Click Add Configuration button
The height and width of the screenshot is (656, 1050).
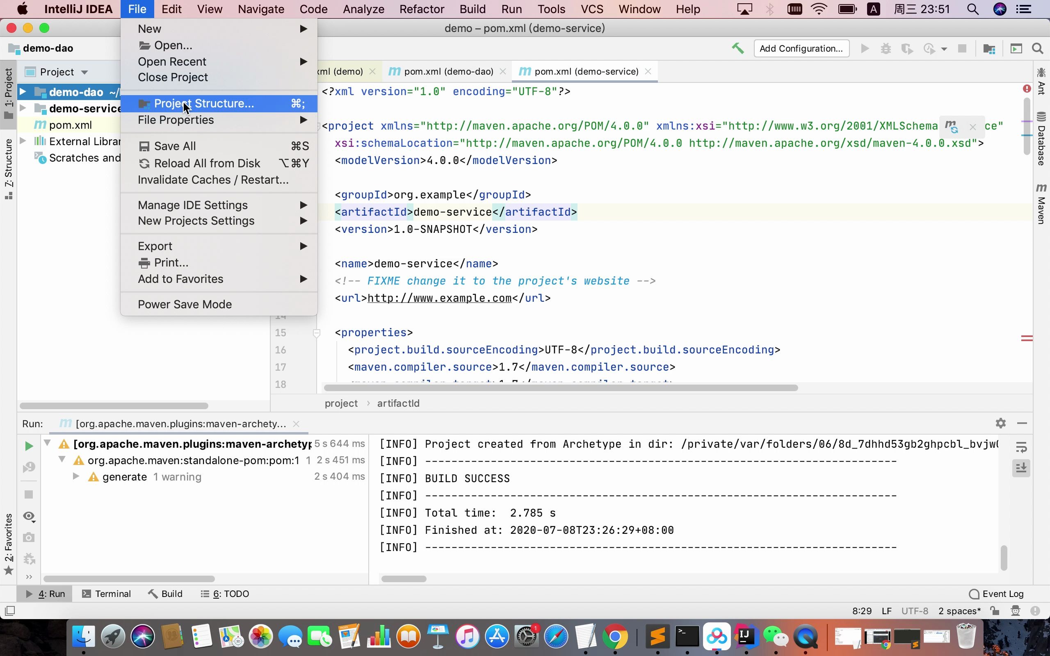coord(801,49)
